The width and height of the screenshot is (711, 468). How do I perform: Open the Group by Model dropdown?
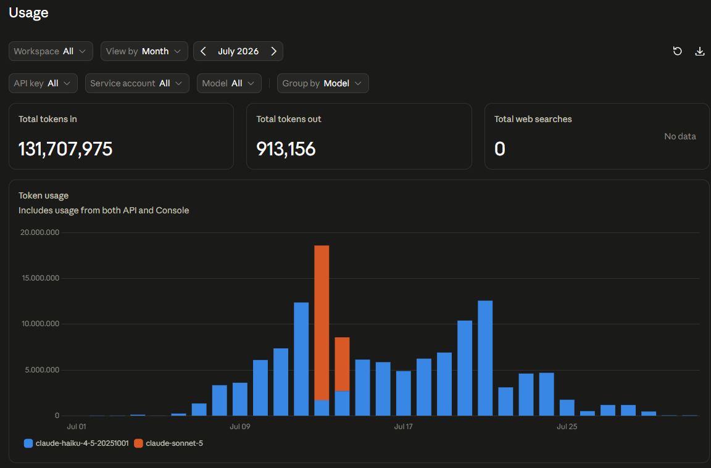pos(323,83)
